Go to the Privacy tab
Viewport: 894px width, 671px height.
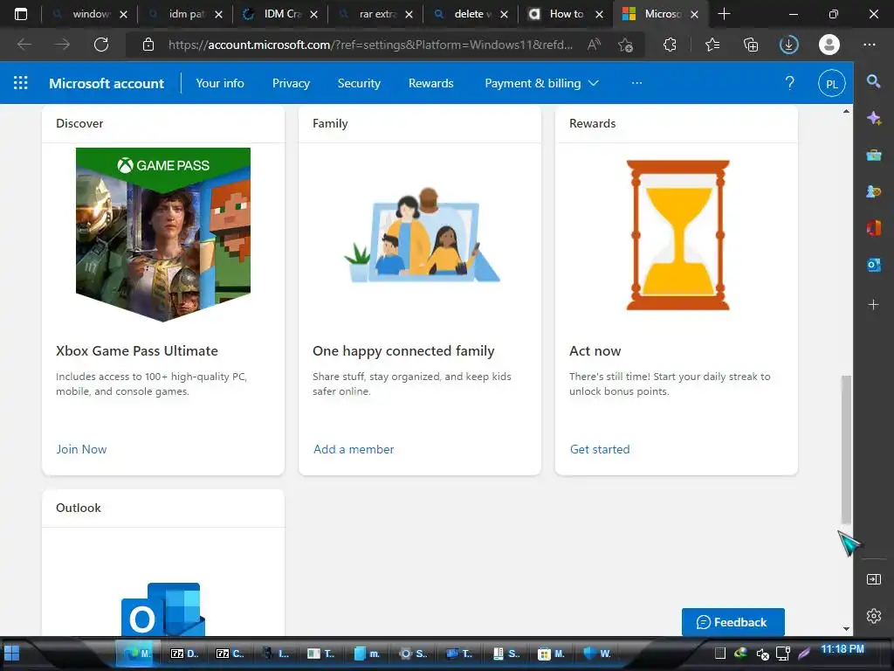tap(291, 83)
